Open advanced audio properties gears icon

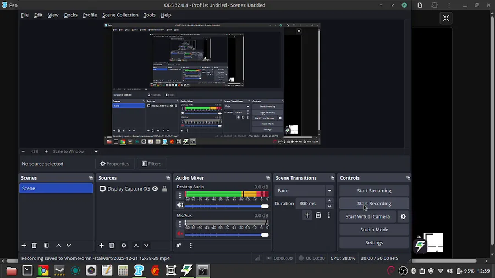click(179, 245)
